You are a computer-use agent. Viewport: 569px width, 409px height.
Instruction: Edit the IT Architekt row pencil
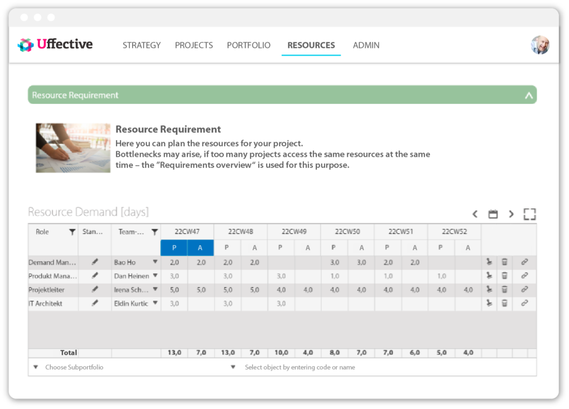click(x=94, y=303)
